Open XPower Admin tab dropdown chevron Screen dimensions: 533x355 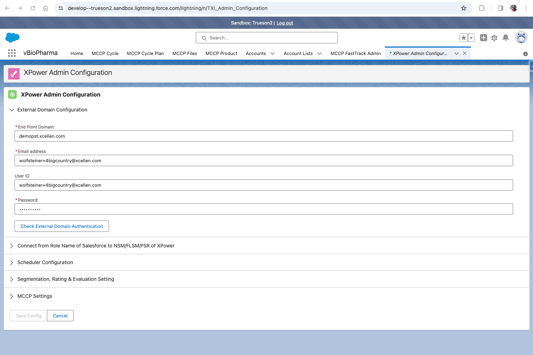[x=457, y=54]
